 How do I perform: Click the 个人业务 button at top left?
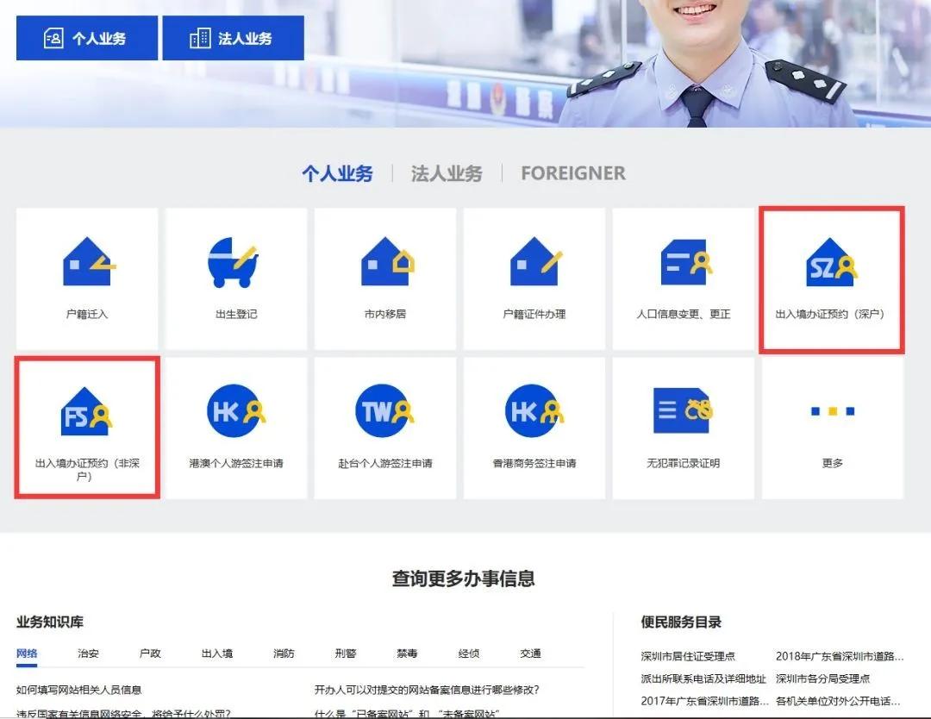[86, 37]
